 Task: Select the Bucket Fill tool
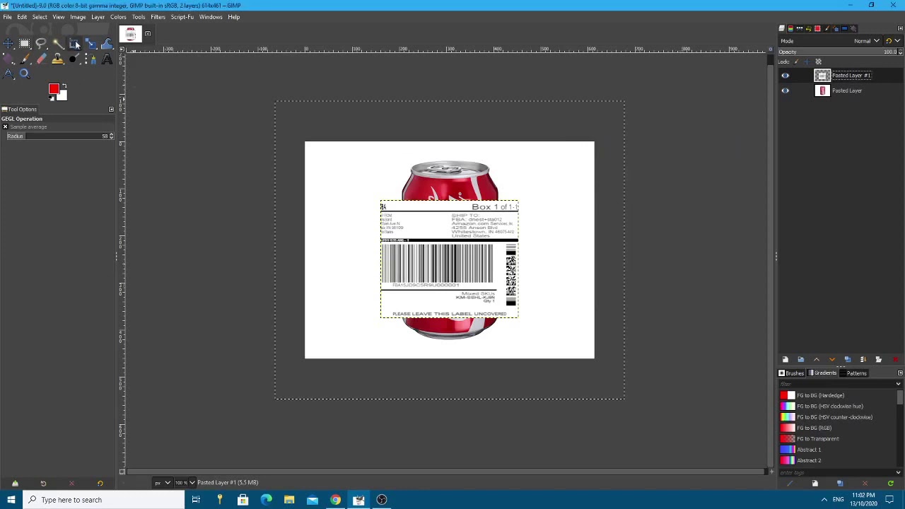pos(8,59)
